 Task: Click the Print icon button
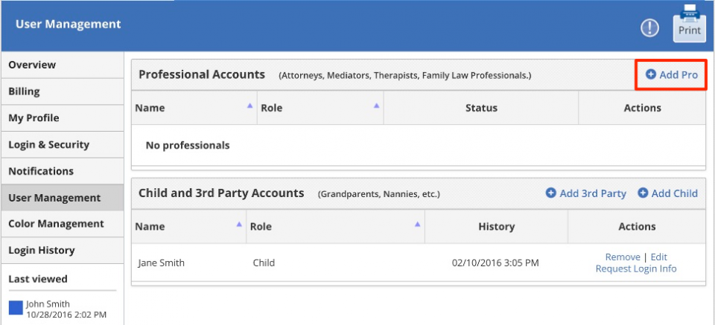tap(690, 24)
